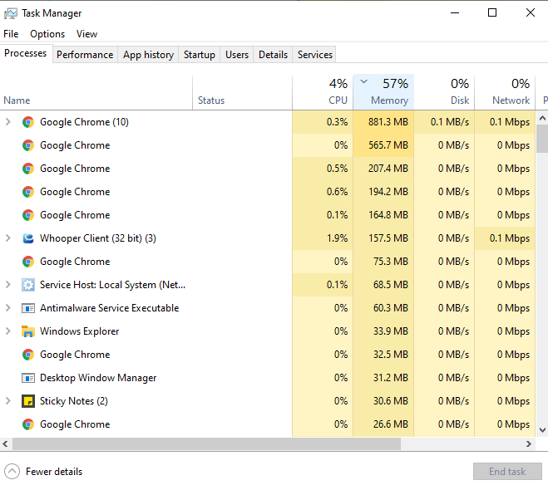The width and height of the screenshot is (548, 490).
Task: Click the 68.5 MB memory value
Action: (390, 285)
